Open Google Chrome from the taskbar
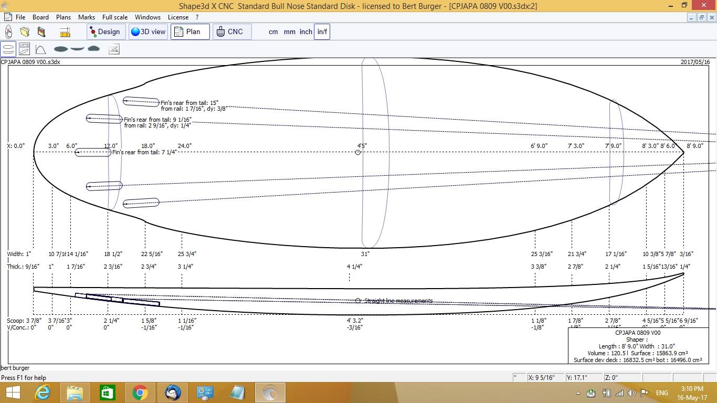The width and height of the screenshot is (717, 403). click(140, 393)
